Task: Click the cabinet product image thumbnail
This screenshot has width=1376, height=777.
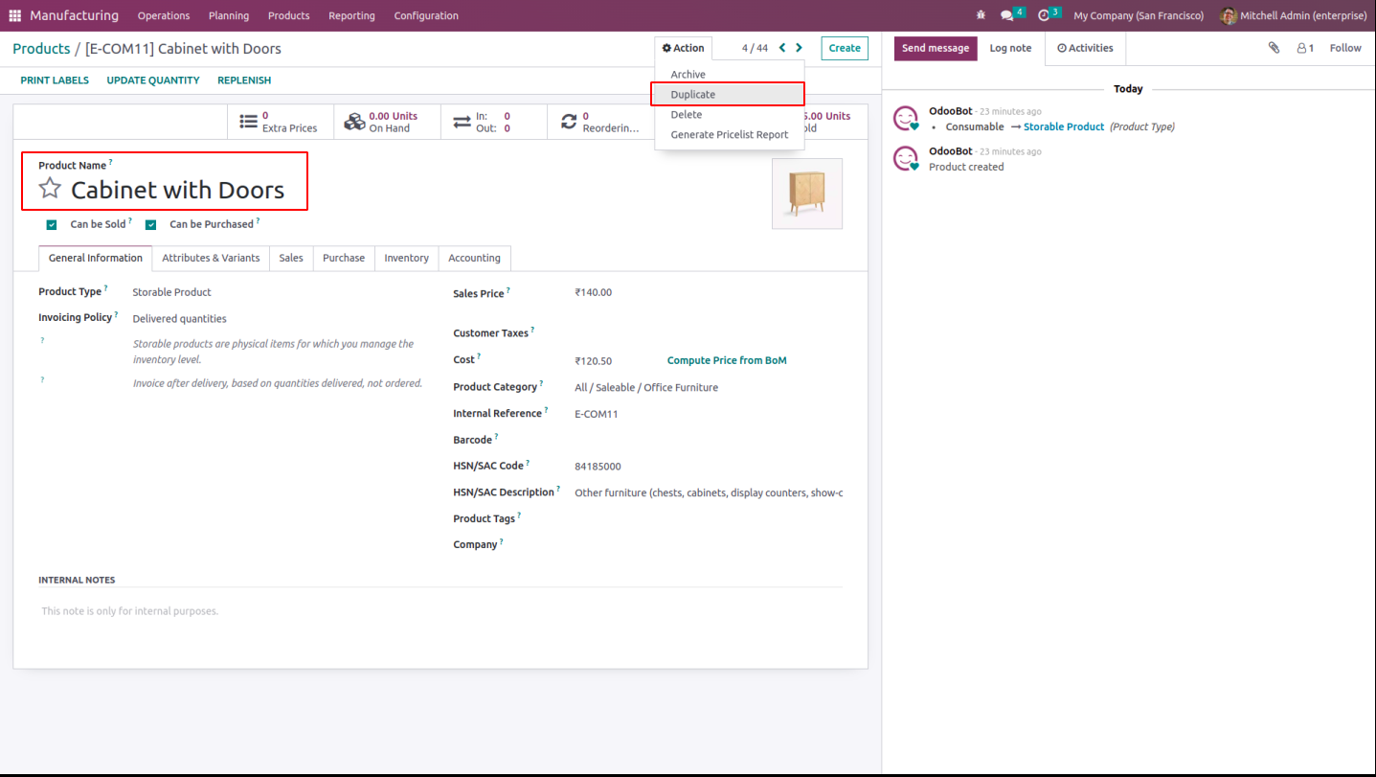Action: tap(807, 194)
